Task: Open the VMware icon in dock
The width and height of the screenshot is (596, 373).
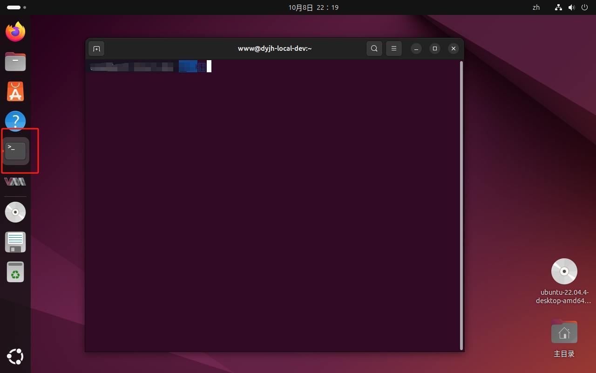Action: point(15,181)
